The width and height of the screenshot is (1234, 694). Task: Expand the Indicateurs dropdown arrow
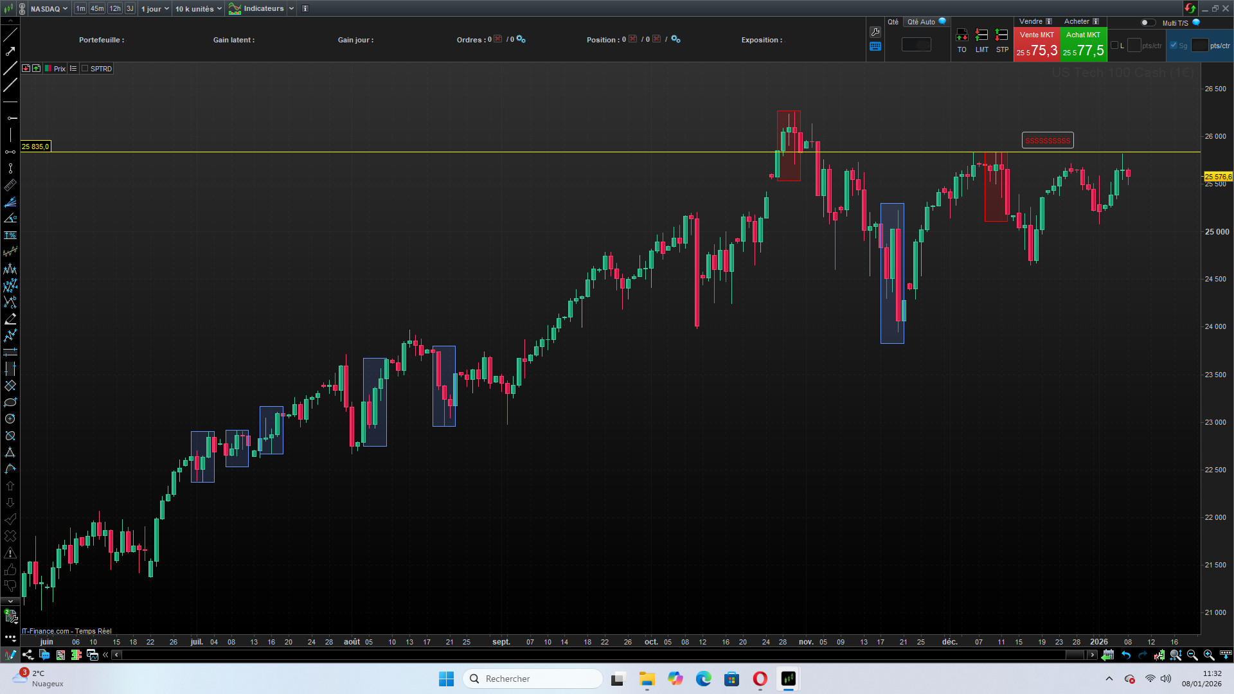tap(291, 9)
